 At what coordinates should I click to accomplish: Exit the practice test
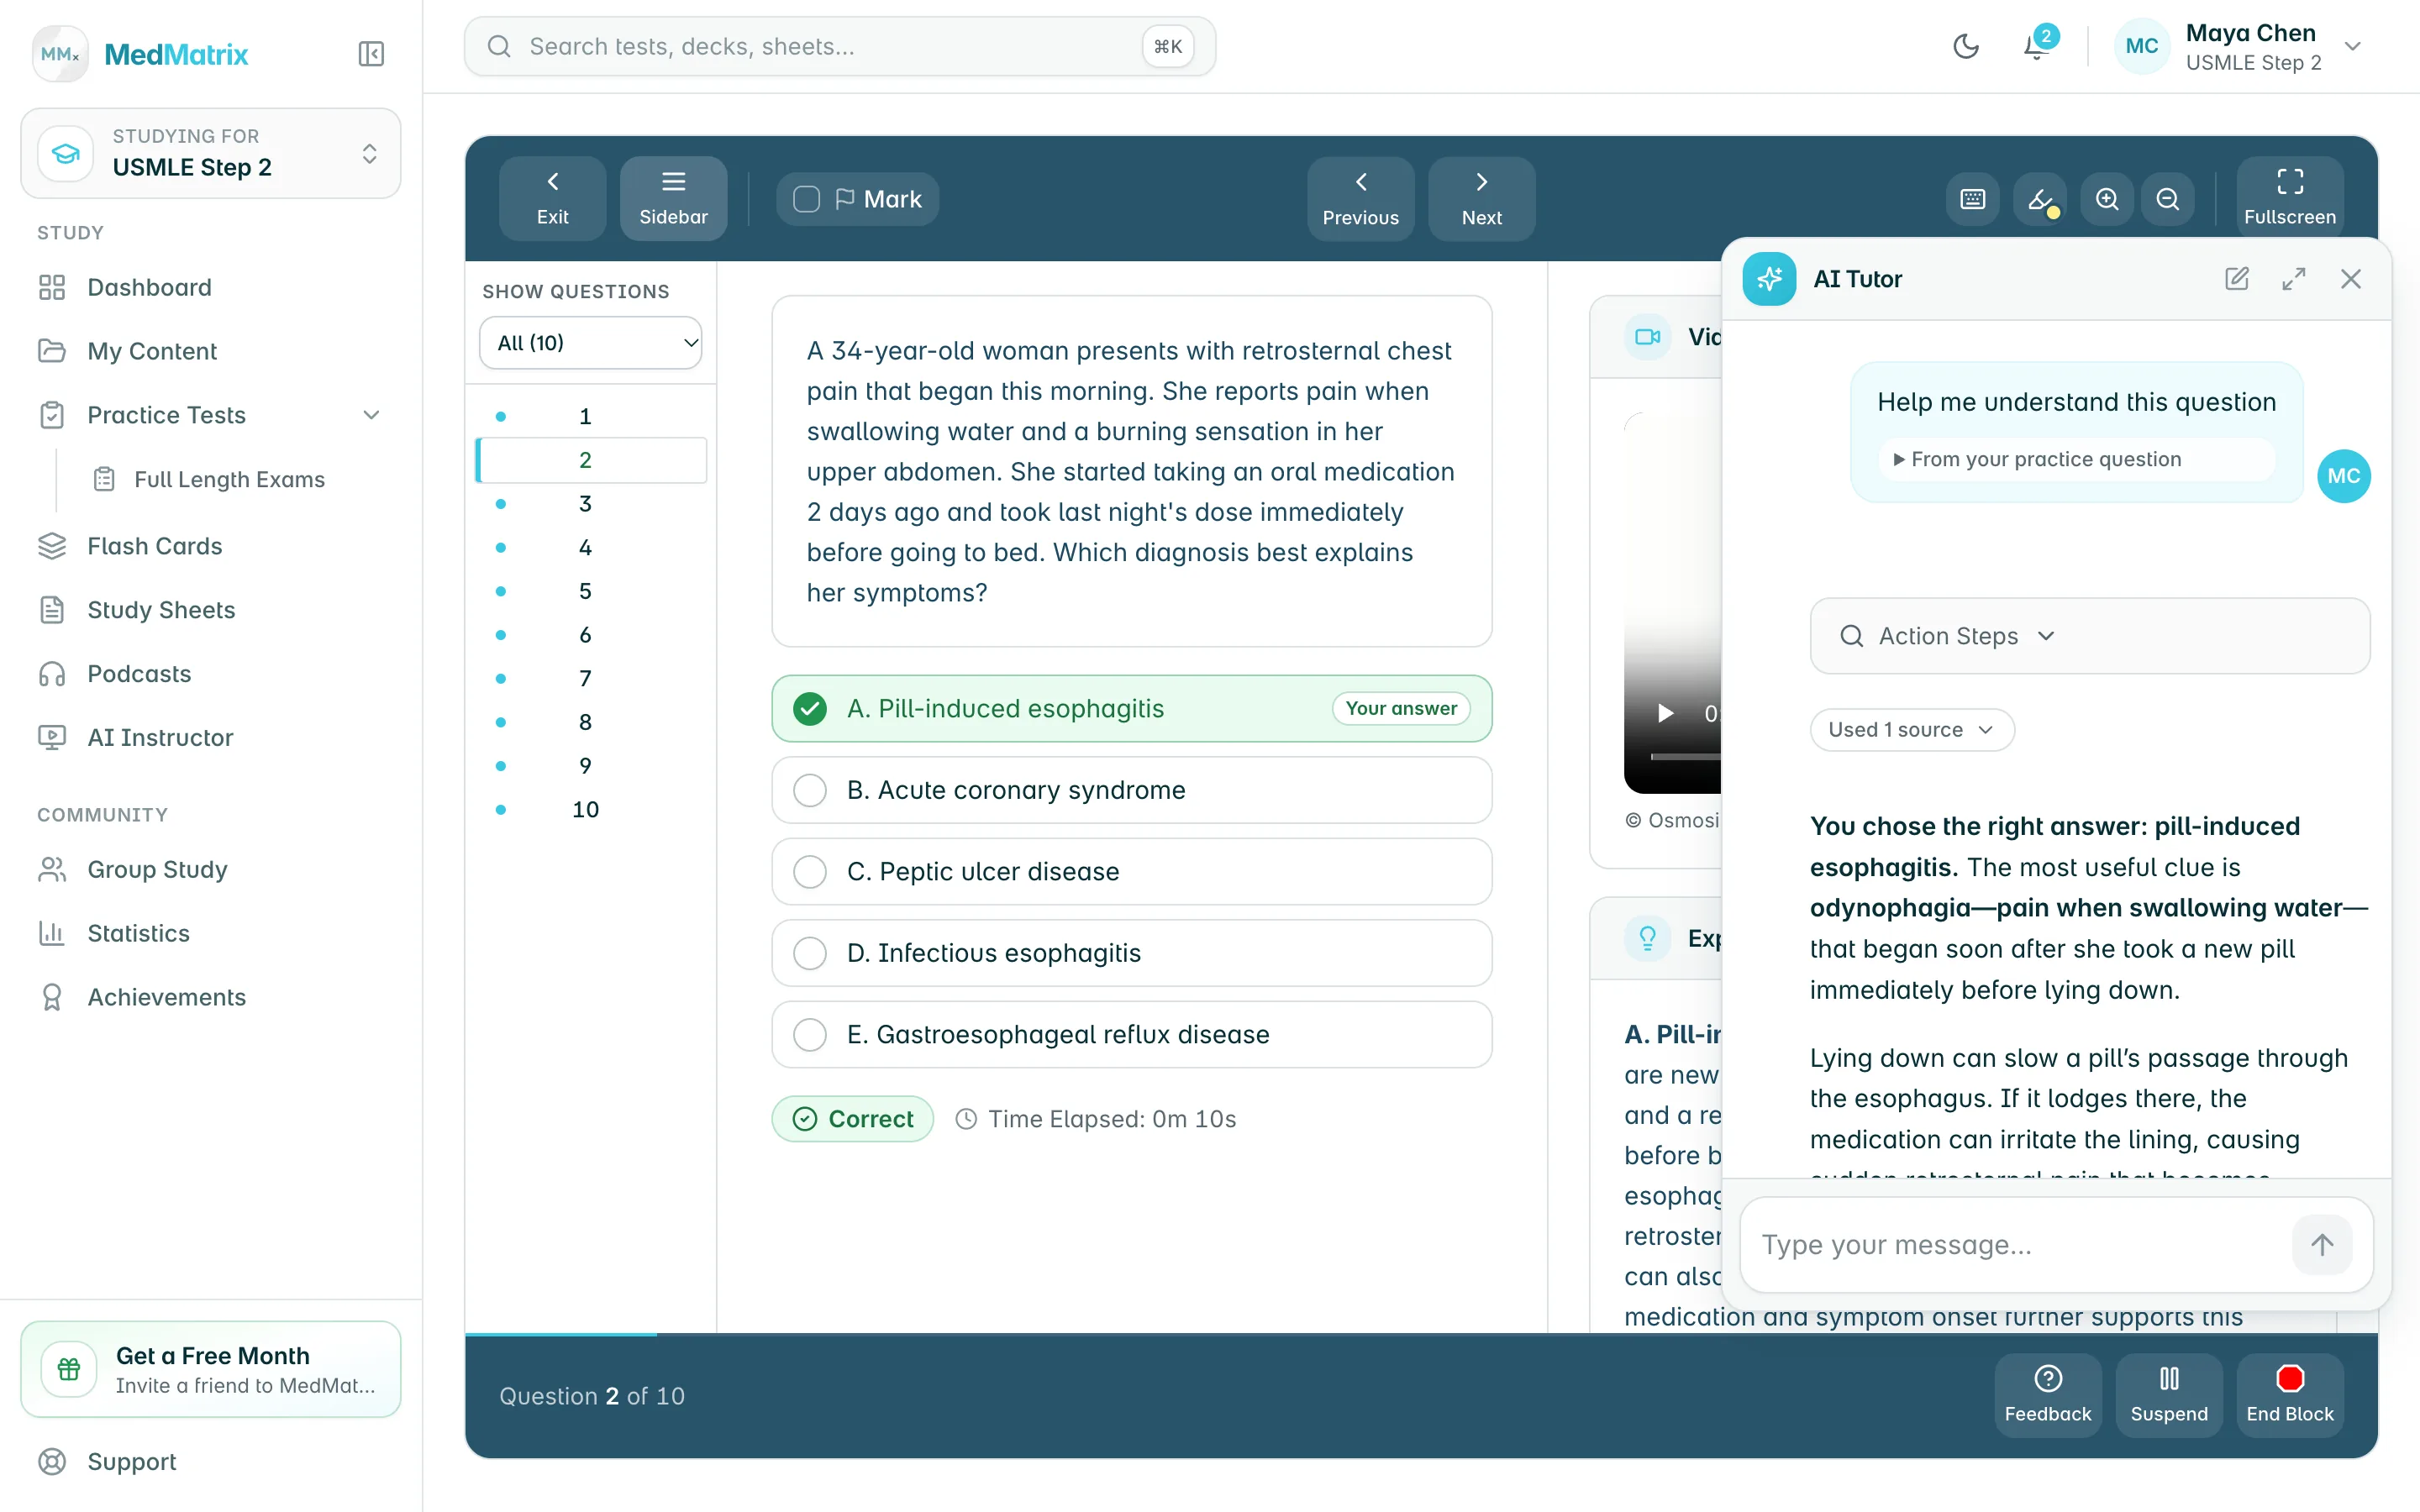tap(553, 197)
